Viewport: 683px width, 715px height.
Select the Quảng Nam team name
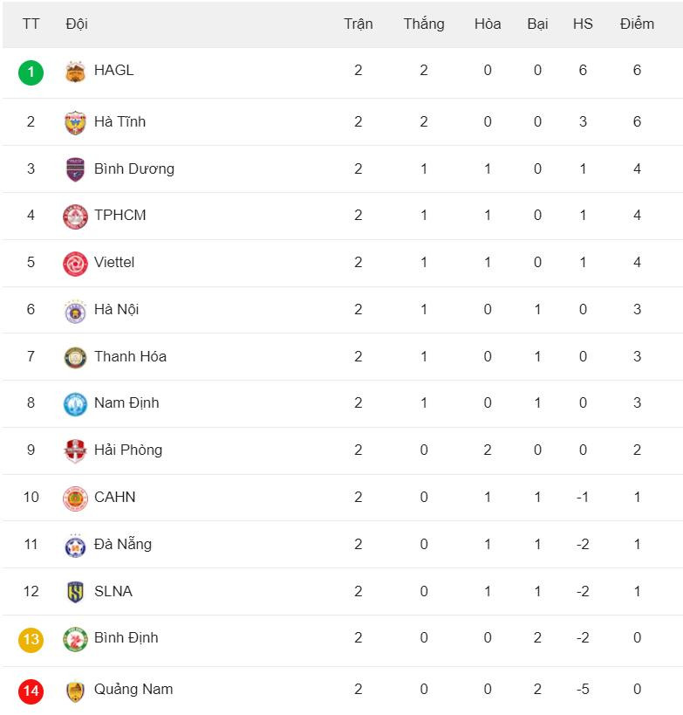tap(133, 689)
